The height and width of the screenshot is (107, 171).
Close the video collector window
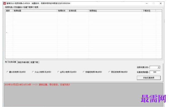point(161,3)
